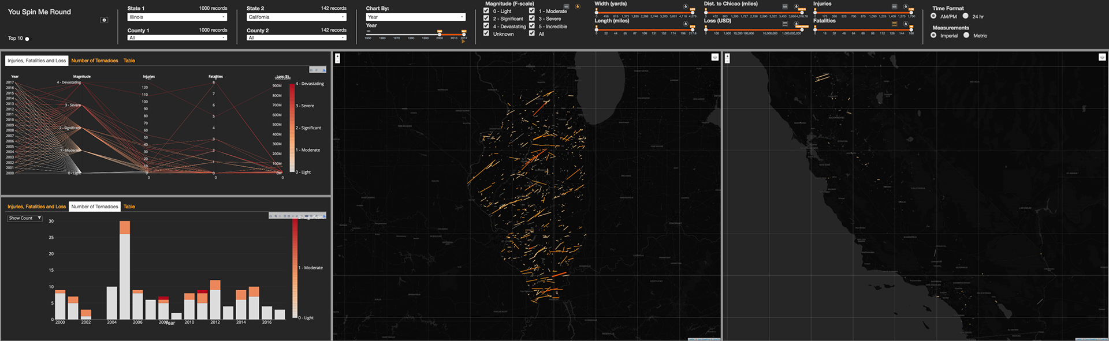Toggle the 4 - Devastating checkbox
Image resolution: width=1109 pixels, height=341 pixels.
486,26
